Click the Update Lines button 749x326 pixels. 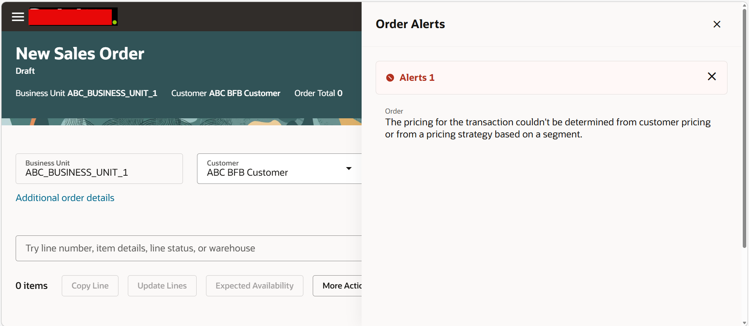pos(162,286)
